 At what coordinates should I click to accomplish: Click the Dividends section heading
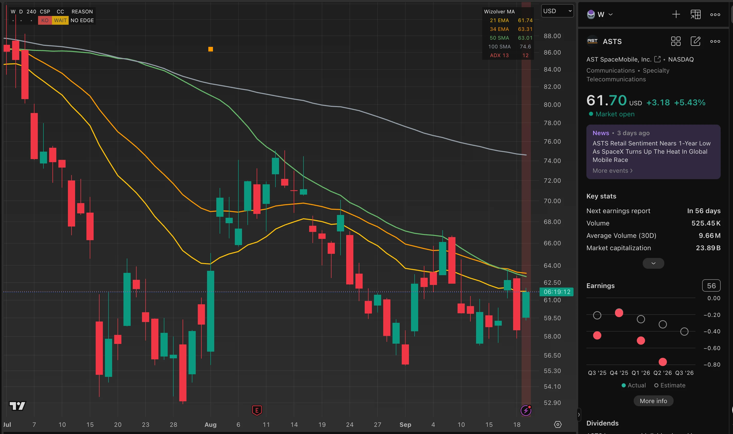(x=602, y=423)
